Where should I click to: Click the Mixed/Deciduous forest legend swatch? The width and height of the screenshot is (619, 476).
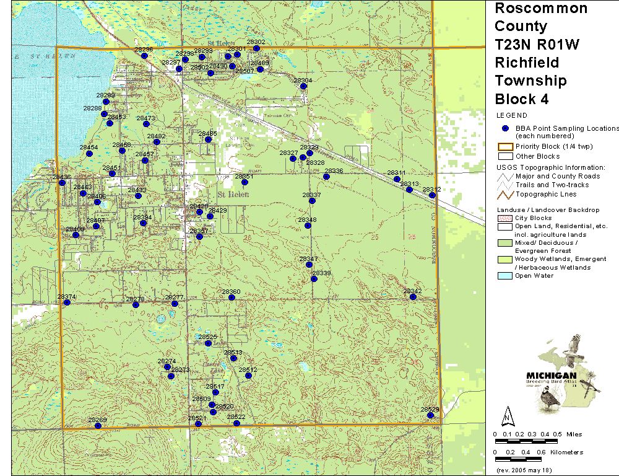pos(504,243)
